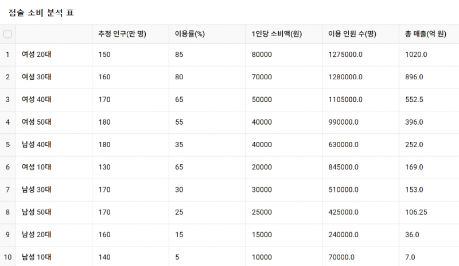Image resolution: width=459 pixels, height=266 pixels.
Task: Tick the select-all checkbox in table header
Action: [x=7, y=34]
